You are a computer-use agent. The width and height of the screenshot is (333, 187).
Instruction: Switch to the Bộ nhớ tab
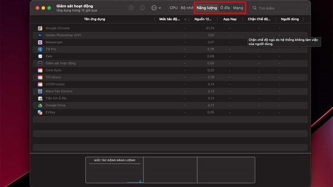(x=187, y=8)
